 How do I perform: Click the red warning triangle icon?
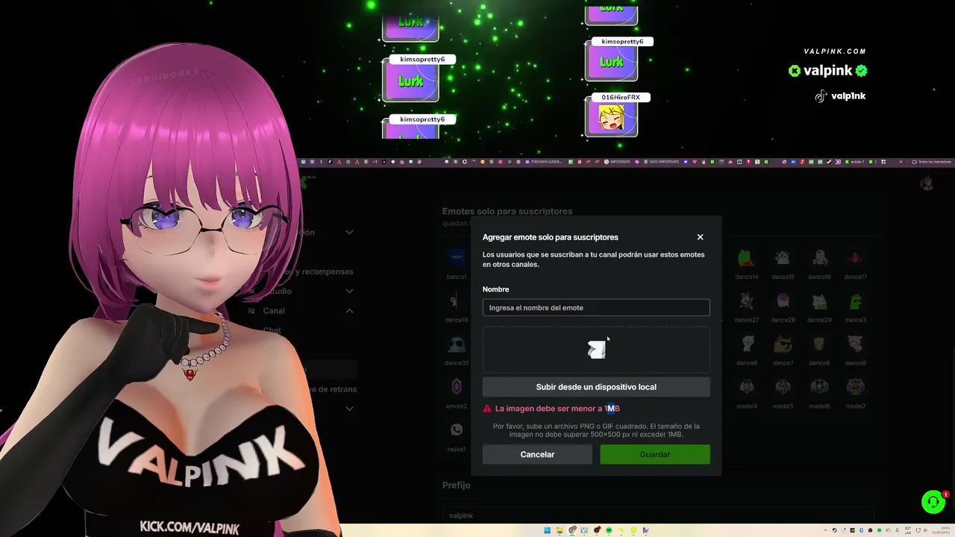[487, 409]
